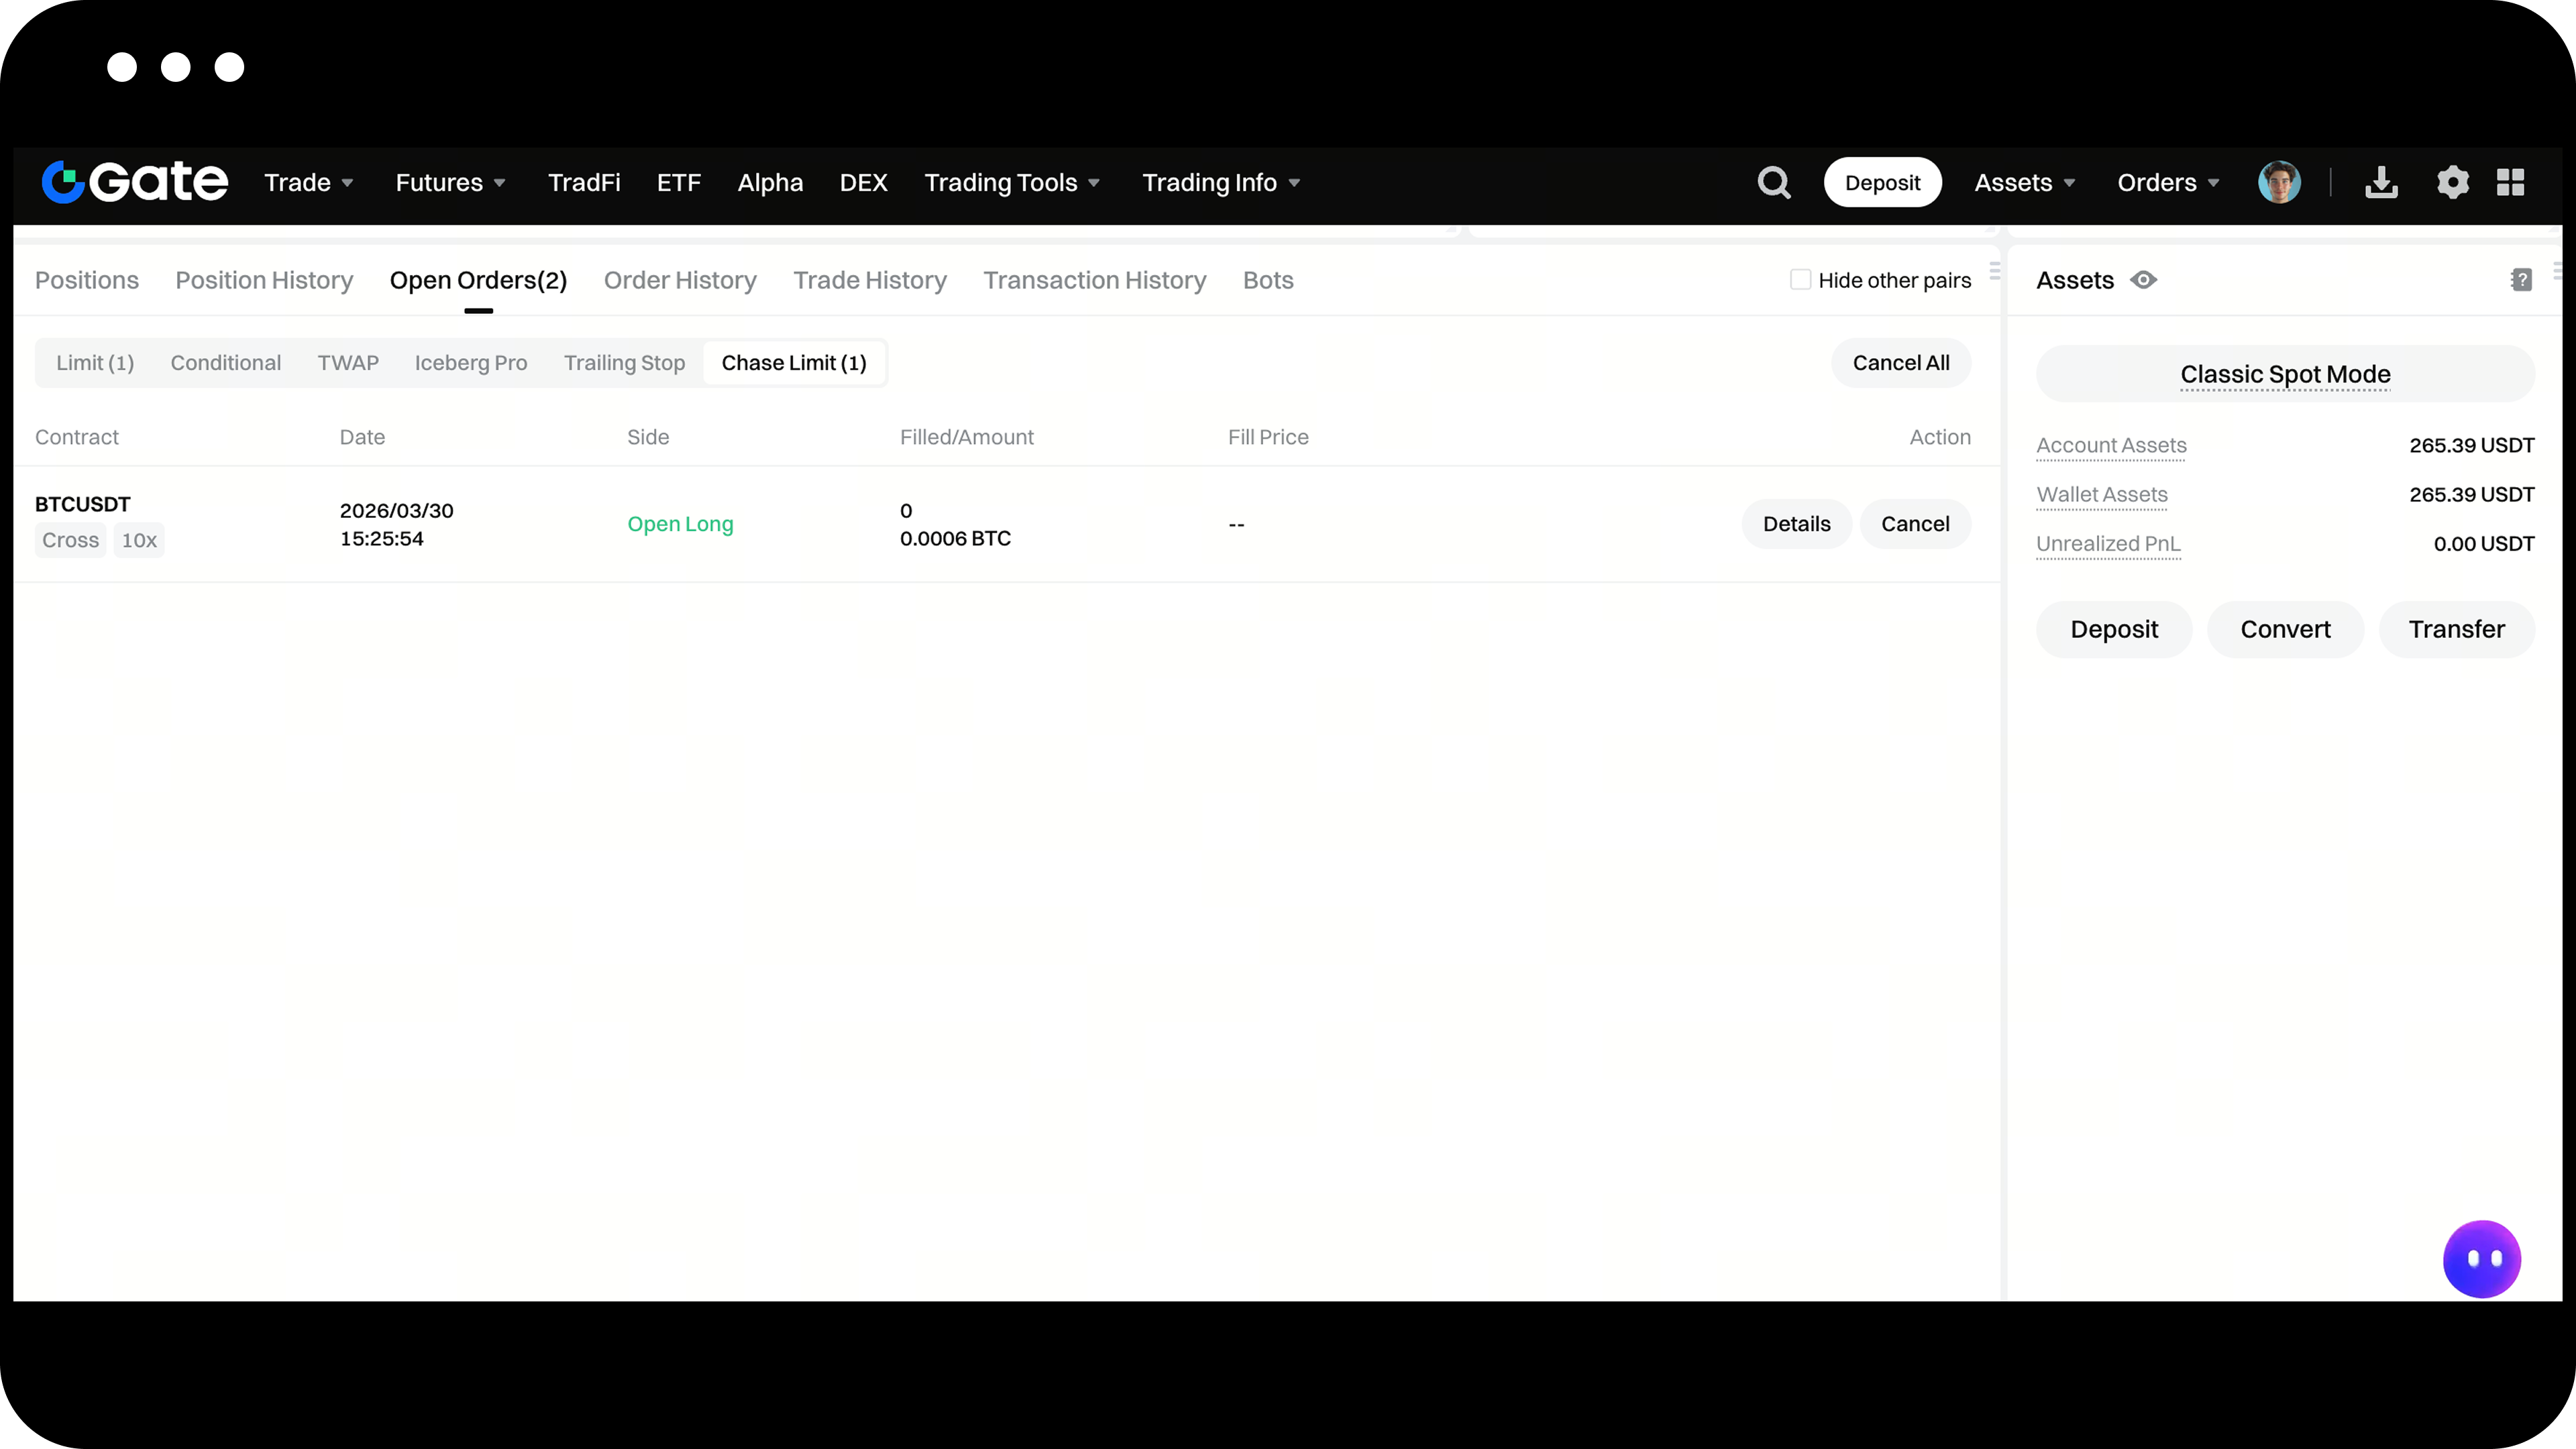2576x1449 pixels.
Task: Open Details for the BTCUSDT order
Action: click(1796, 524)
